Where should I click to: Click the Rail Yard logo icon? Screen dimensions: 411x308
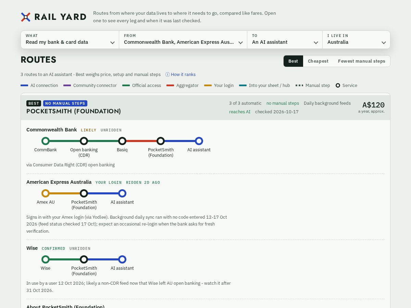(26, 17)
